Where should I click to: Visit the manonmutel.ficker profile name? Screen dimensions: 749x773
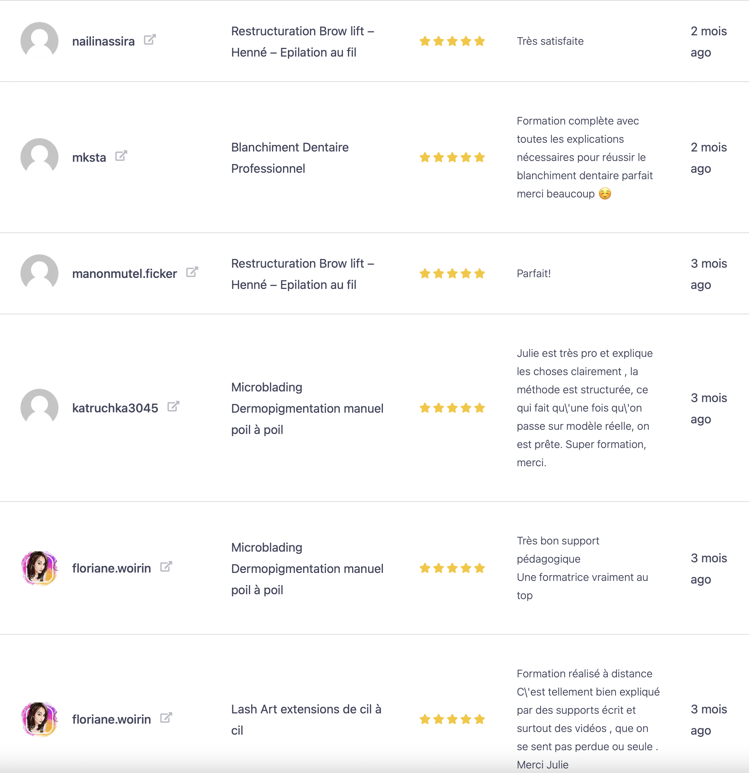coord(124,274)
